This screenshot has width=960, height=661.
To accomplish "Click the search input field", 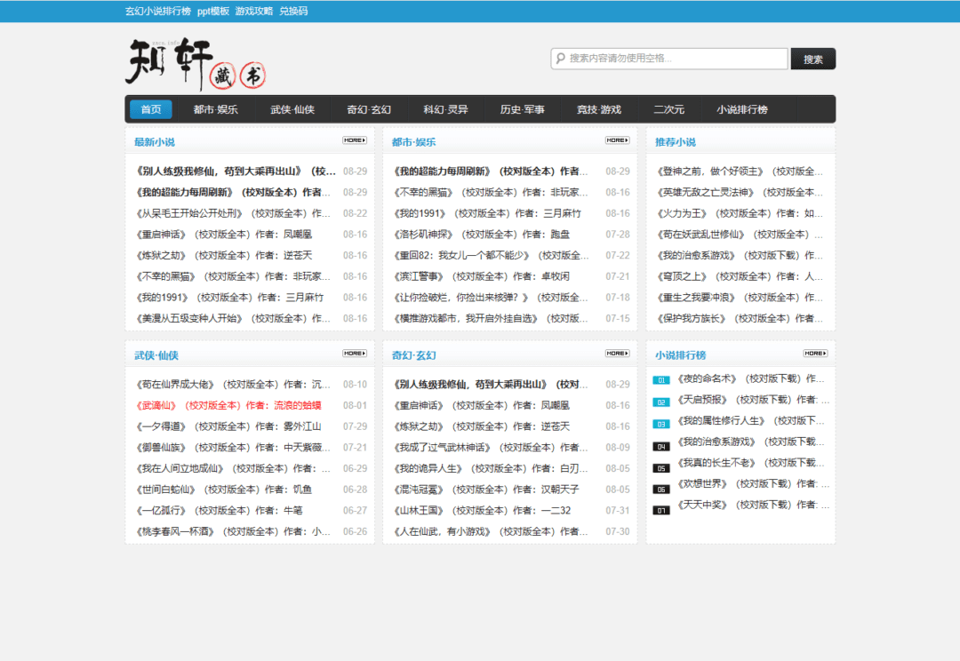I will [x=676, y=59].
